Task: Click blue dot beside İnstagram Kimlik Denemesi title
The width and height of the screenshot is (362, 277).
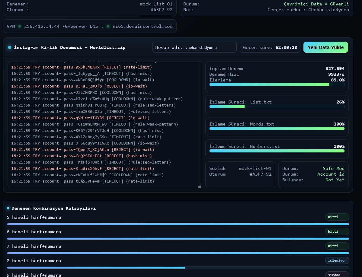Action: tap(10, 47)
